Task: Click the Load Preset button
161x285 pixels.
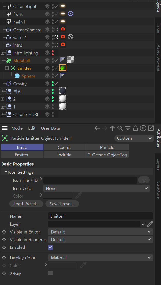Action: coord(26,204)
